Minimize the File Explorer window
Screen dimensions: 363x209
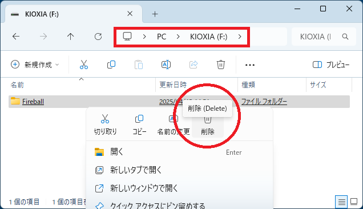pyautogui.click(x=297, y=9)
